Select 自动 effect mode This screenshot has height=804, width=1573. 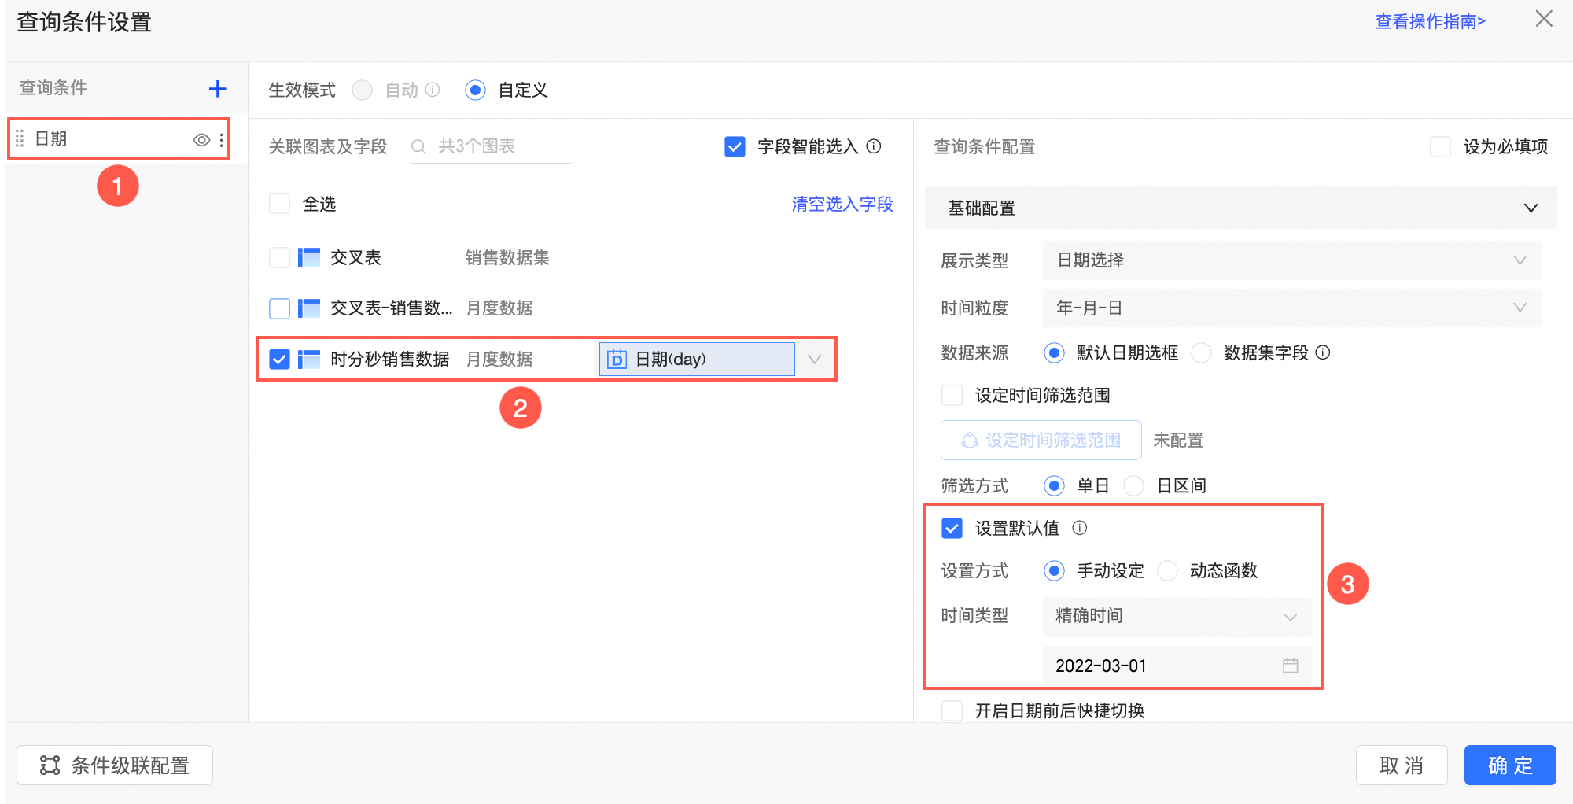[x=363, y=90]
